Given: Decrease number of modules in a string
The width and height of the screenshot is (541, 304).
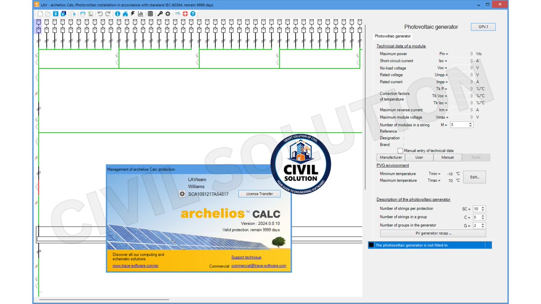Looking at the screenshot, I should [x=471, y=126].
